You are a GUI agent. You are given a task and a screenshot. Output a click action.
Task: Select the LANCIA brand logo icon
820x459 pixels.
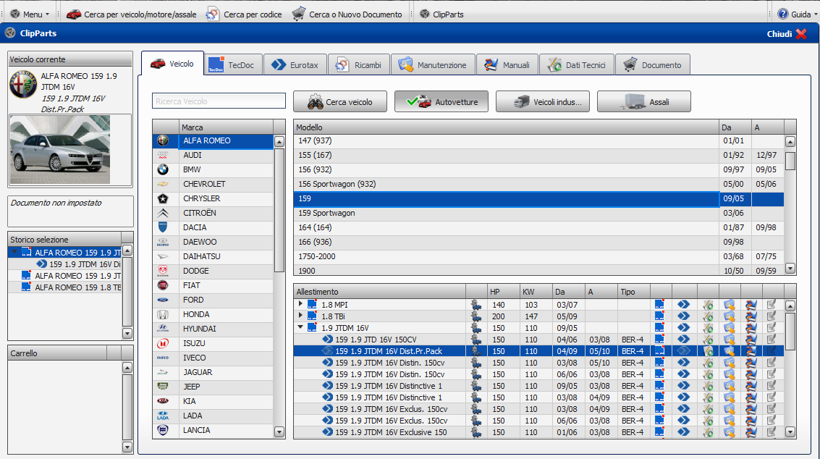click(163, 430)
